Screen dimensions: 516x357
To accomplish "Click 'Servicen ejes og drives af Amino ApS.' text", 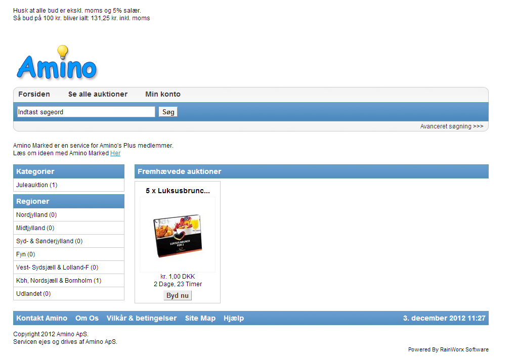I will click(65, 342).
